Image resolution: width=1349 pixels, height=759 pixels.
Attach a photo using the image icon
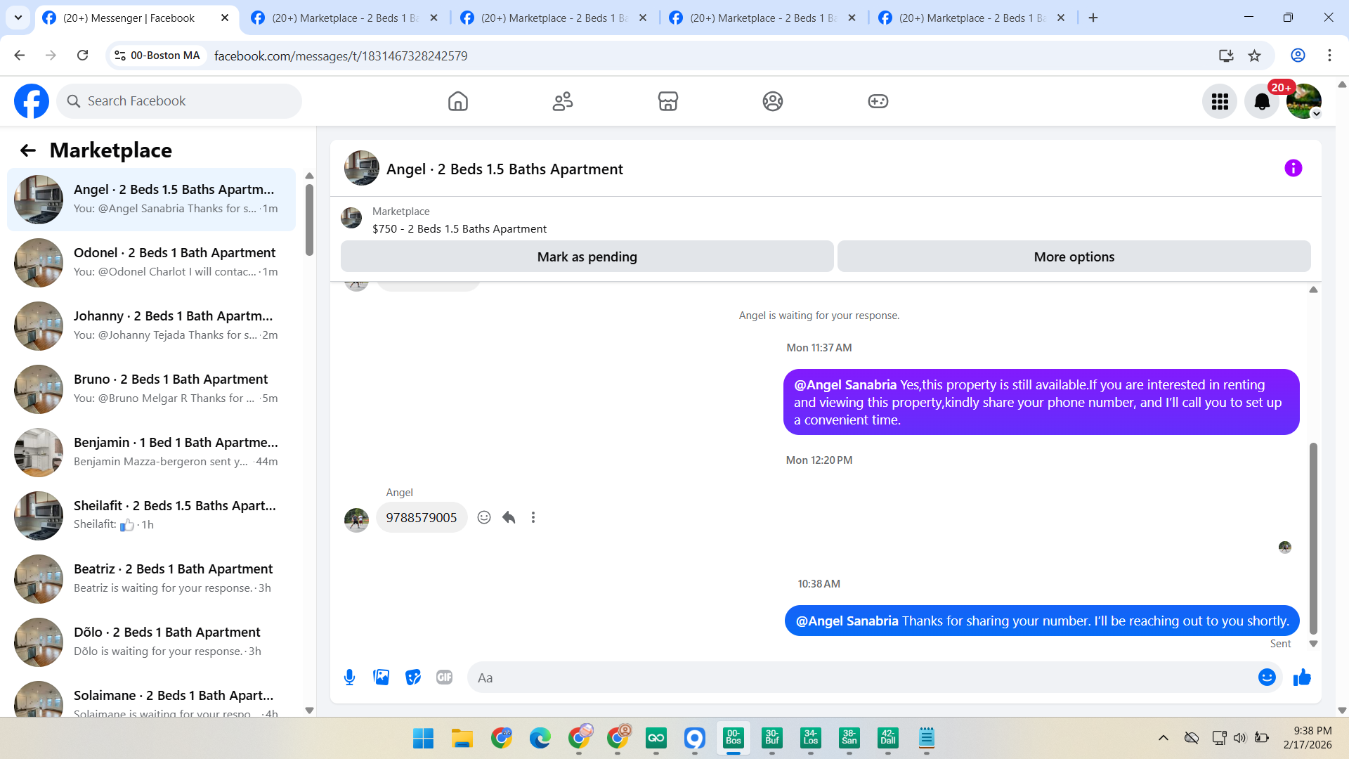[381, 677]
